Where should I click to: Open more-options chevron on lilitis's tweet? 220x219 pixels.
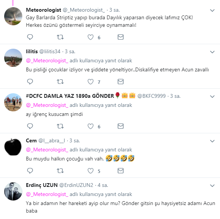click(x=212, y=52)
